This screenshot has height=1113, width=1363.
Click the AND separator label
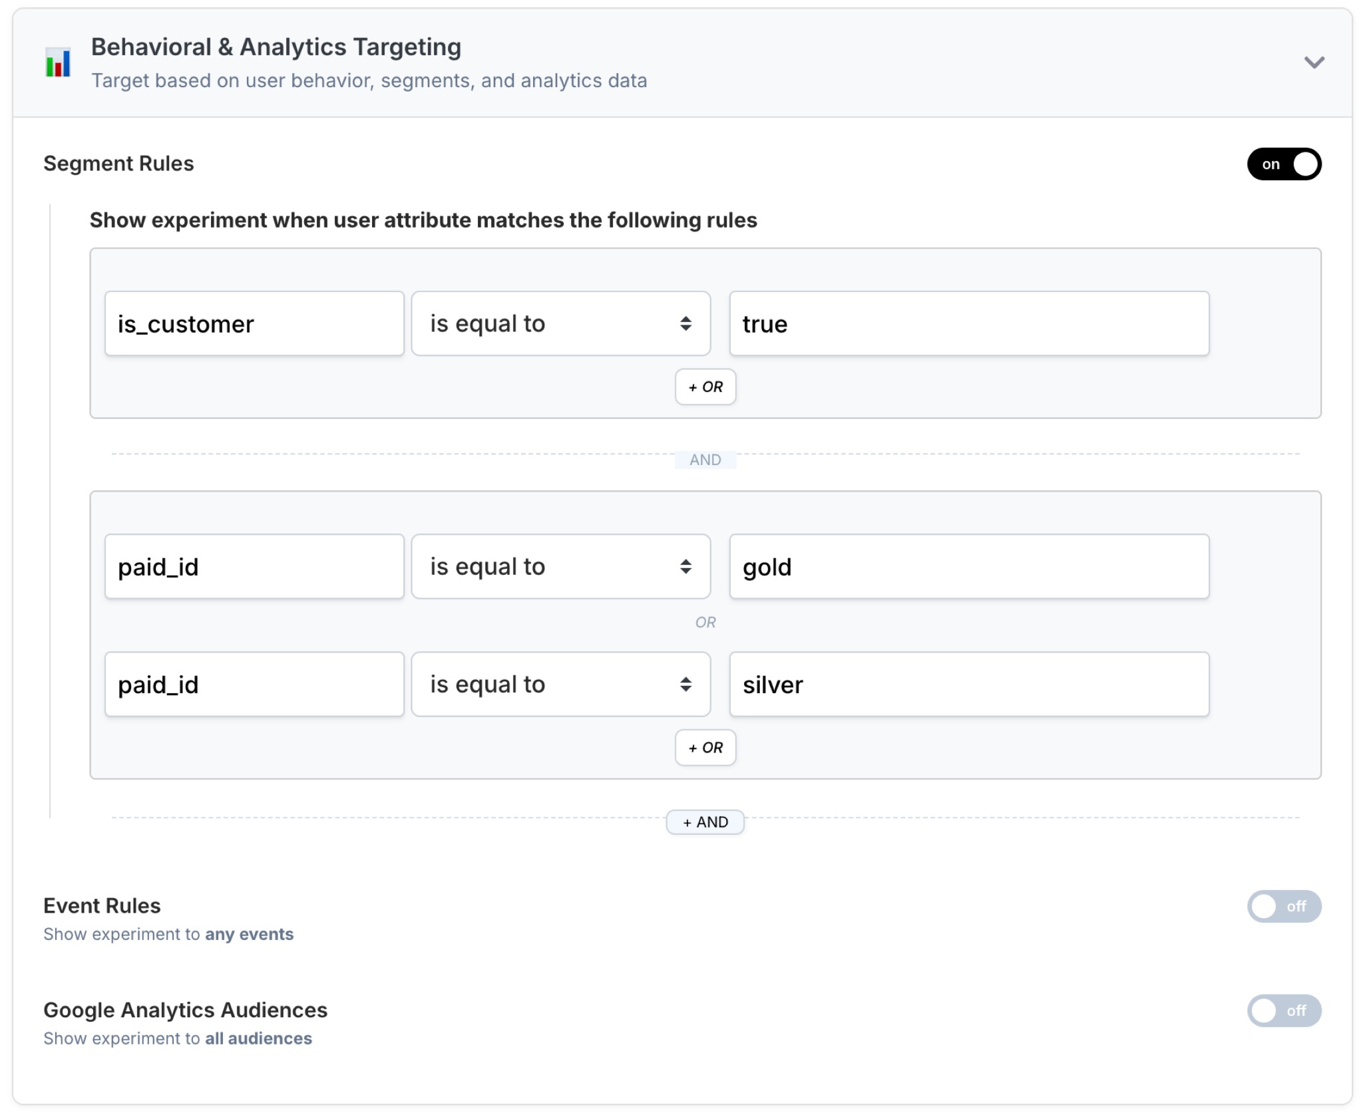[705, 460]
